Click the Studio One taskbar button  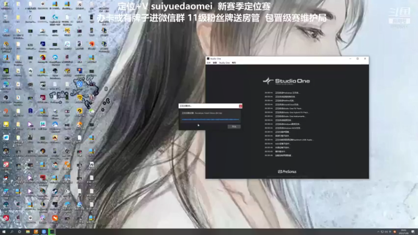click(52, 232)
